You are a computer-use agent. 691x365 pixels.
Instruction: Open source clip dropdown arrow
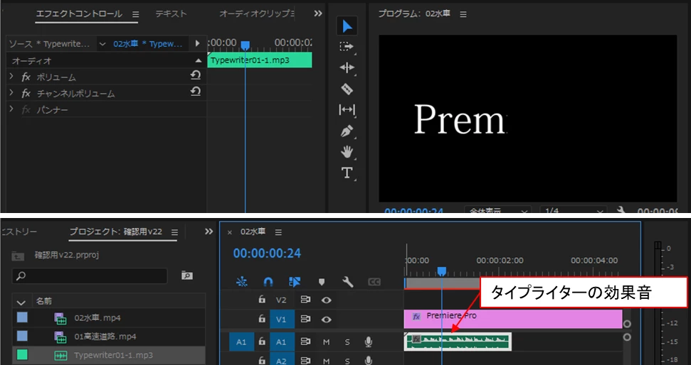pos(102,44)
